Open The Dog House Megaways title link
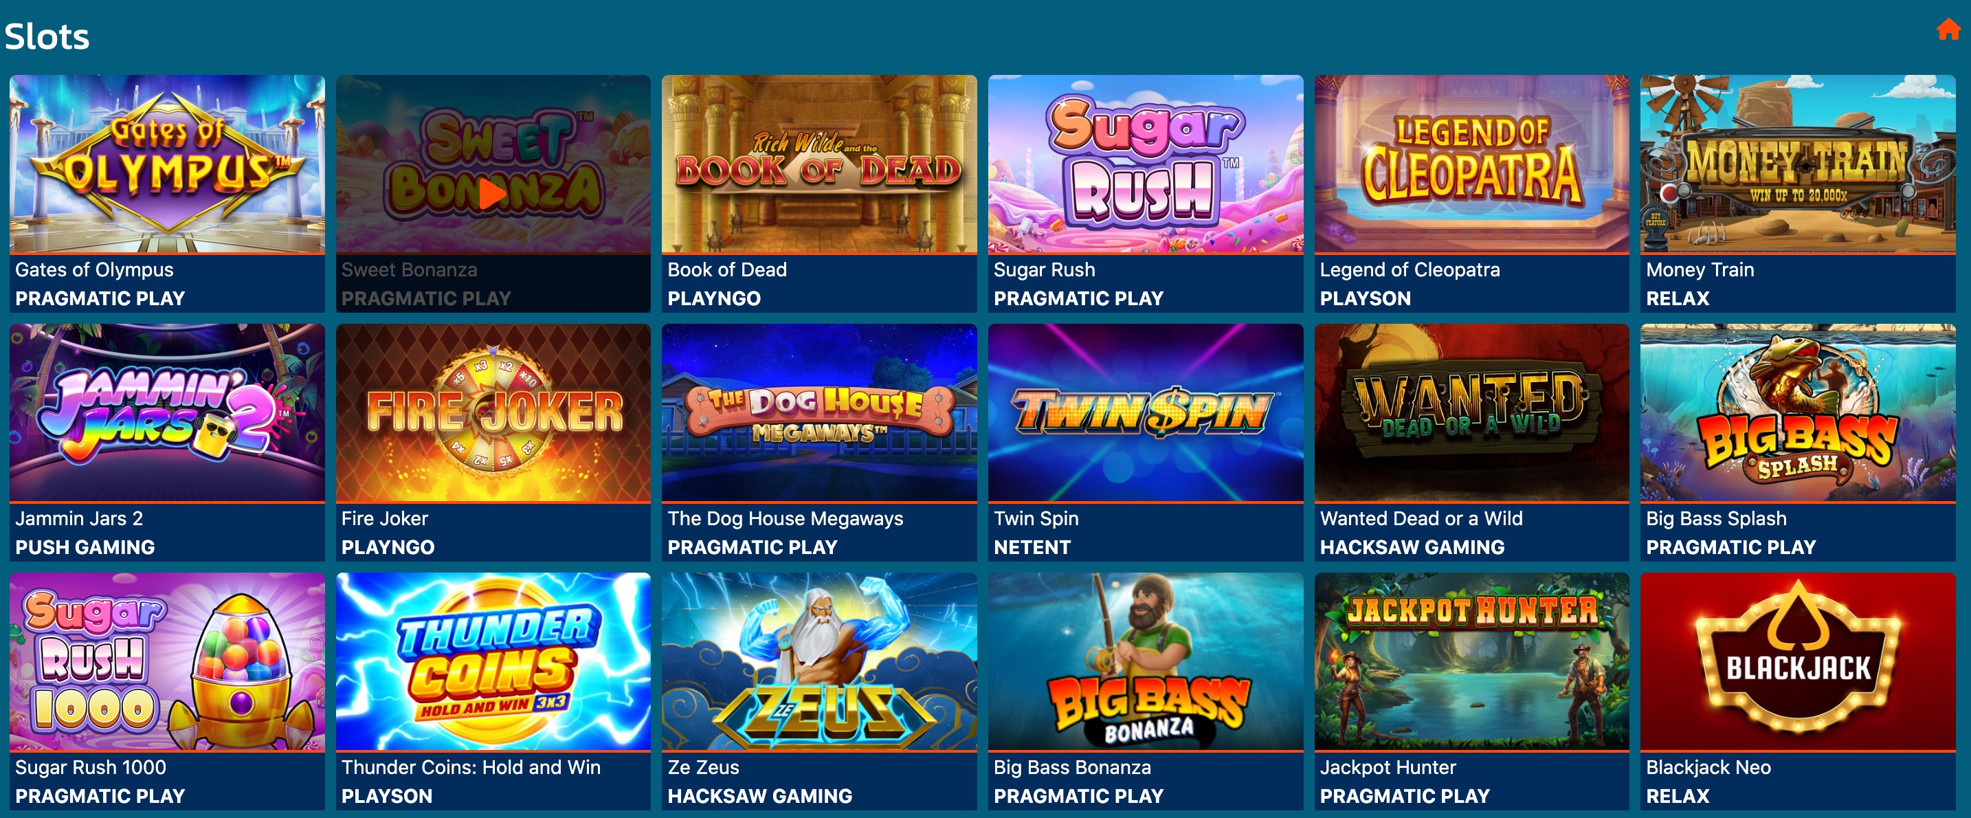The width and height of the screenshot is (1971, 818). pyautogui.click(x=785, y=519)
